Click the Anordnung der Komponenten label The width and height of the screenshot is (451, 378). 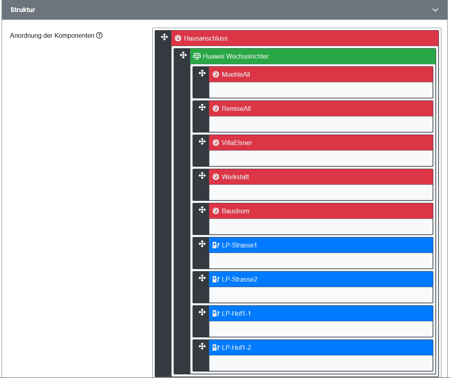52,35
